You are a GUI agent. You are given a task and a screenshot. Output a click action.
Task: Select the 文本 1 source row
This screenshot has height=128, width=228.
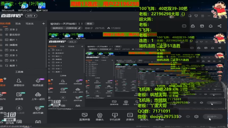(x=23, y=60)
